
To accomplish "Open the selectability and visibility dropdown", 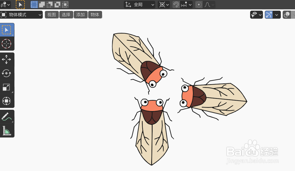I will pyautogui.click(x=257, y=15).
